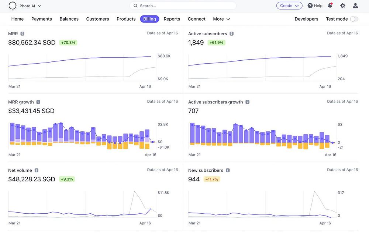The width and height of the screenshot is (369, 238).
Task: Click the $33,431.45 SGD value
Action: tap(31, 111)
